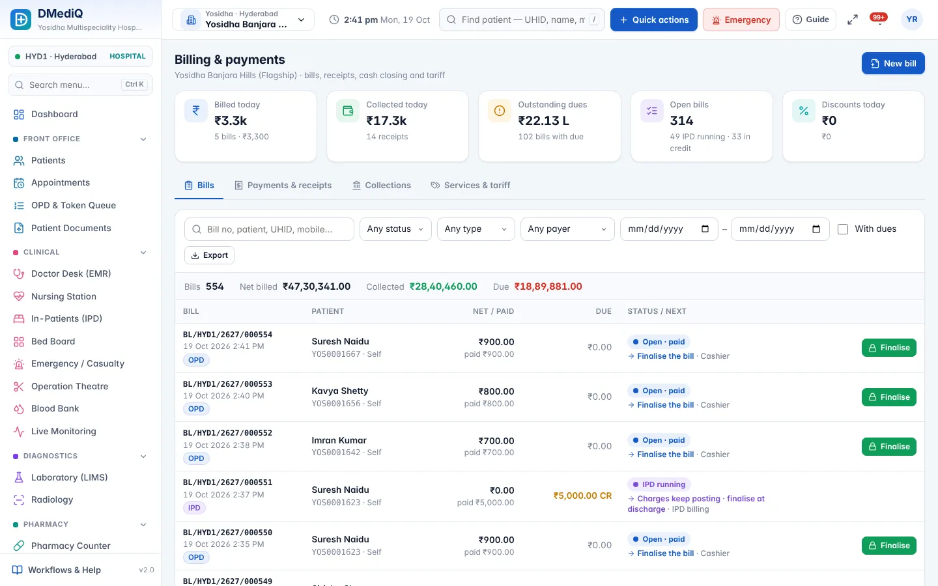The height and width of the screenshot is (586, 938).
Task: Open Nursing Station heart icon
Action: click(x=19, y=297)
